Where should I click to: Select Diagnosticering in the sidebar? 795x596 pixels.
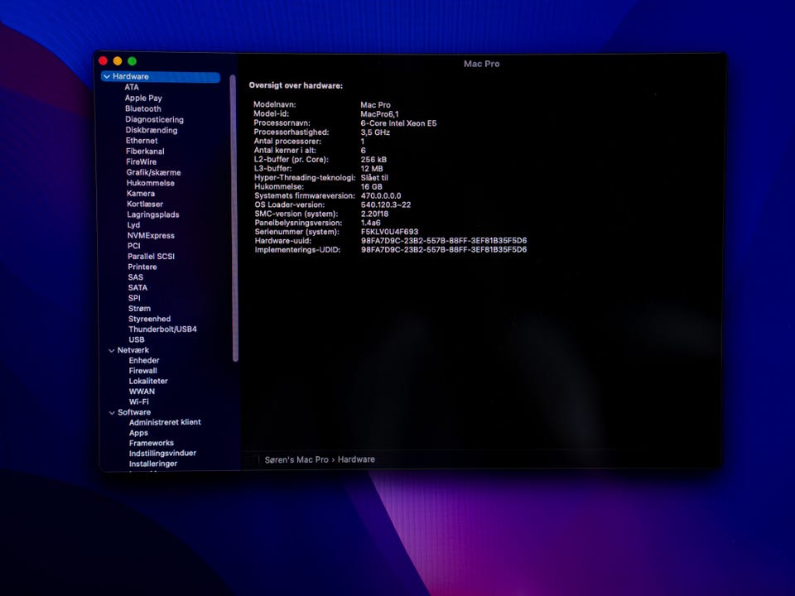(154, 119)
